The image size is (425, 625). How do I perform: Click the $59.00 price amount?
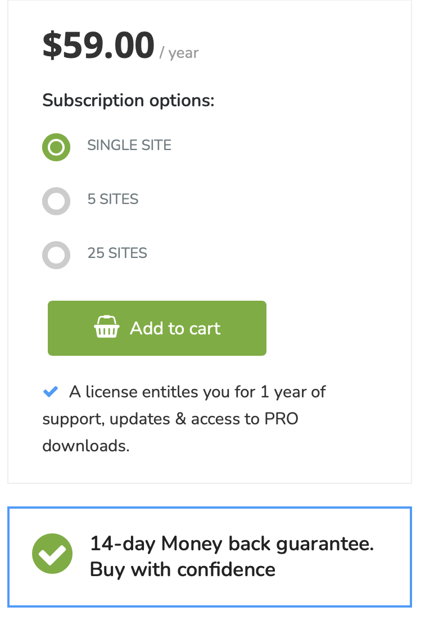pos(98,46)
